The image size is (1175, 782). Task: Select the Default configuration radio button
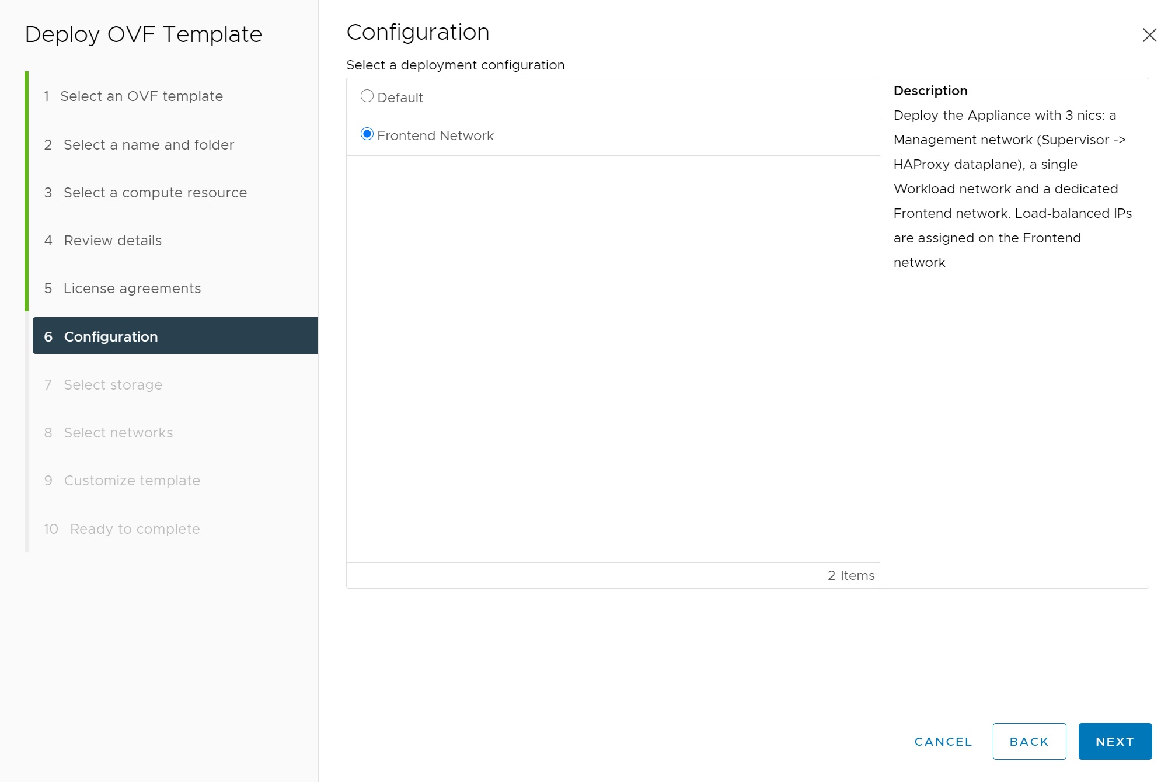[367, 96]
